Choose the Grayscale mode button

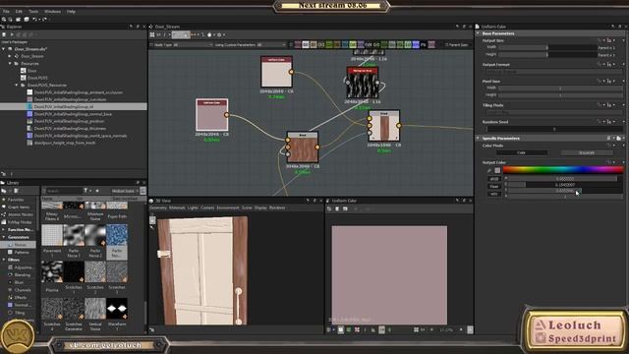click(587, 152)
